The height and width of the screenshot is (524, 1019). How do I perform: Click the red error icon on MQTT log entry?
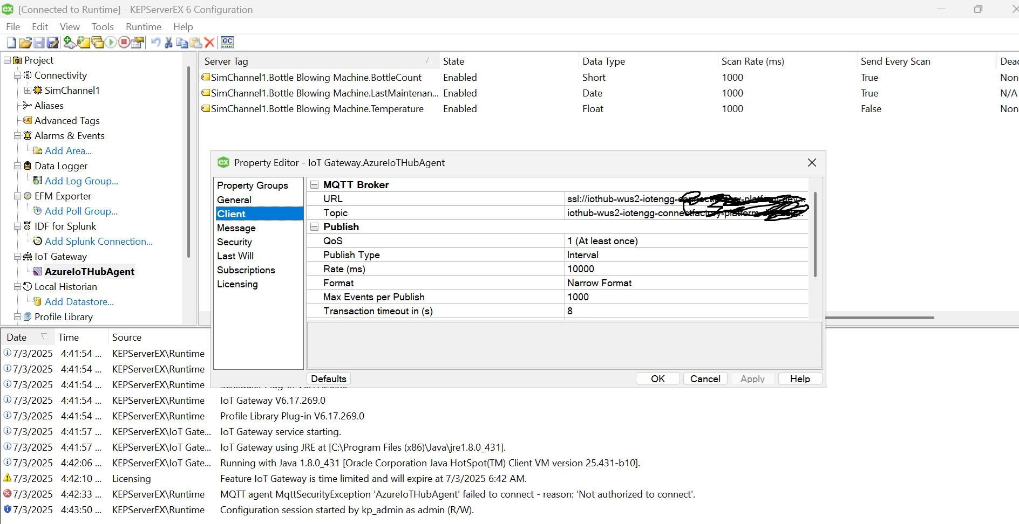pos(7,494)
